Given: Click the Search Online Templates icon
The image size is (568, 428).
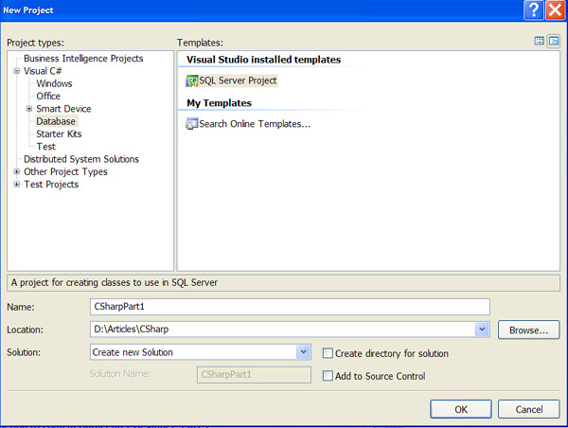Looking at the screenshot, I should [x=191, y=124].
